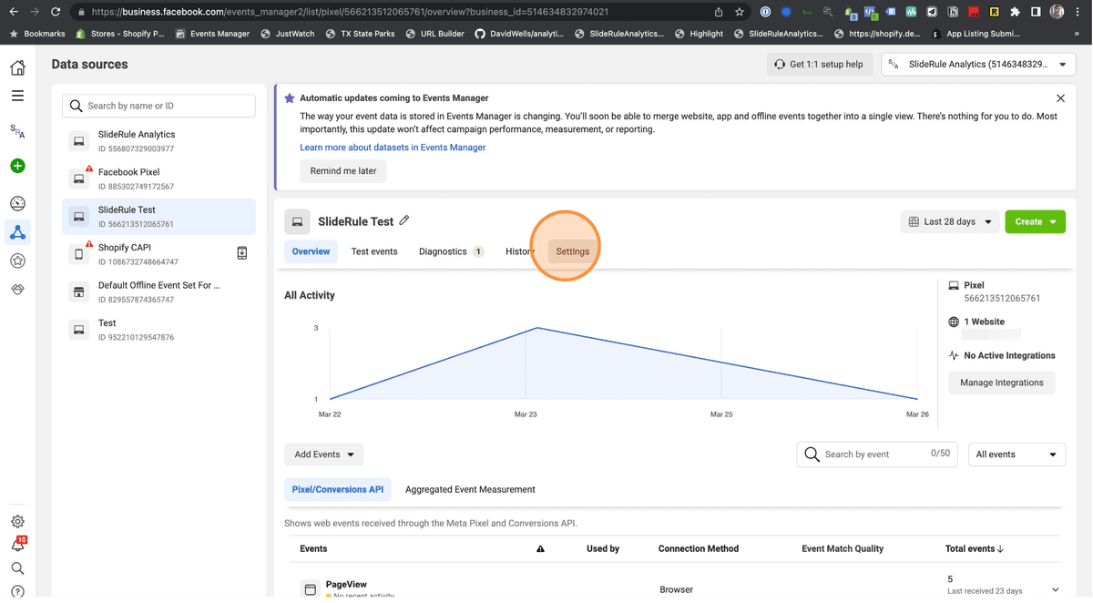Click the PageView event row icon
The image size is (1093, 603).
[310, 590]
